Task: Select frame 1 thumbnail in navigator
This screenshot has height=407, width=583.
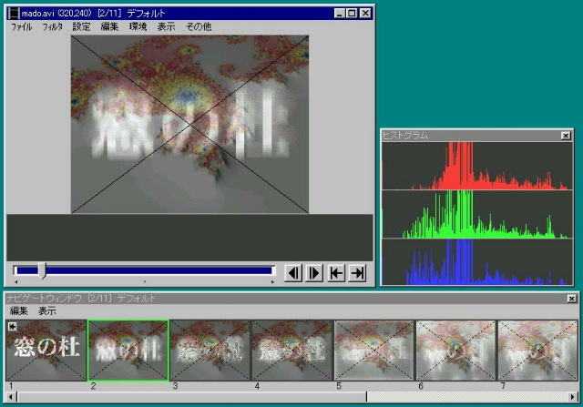Action: tap(46, 351)
